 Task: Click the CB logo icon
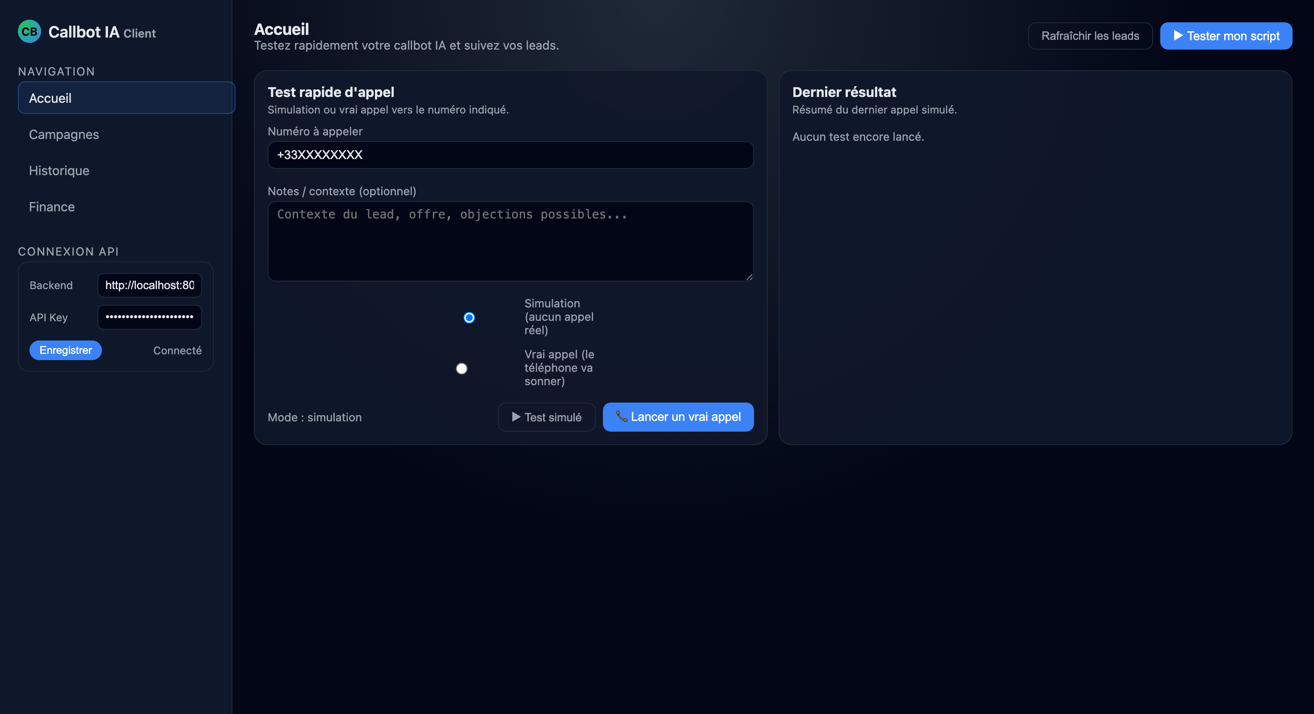point(29,32)
